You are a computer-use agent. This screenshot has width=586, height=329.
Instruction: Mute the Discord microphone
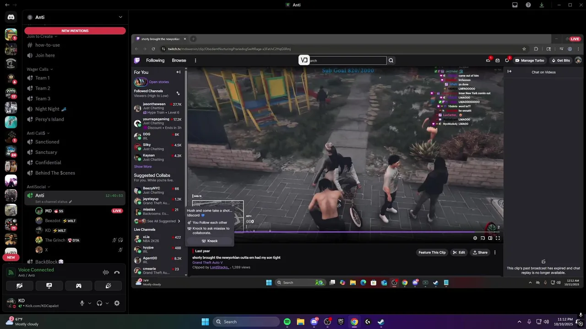[82, 303]
